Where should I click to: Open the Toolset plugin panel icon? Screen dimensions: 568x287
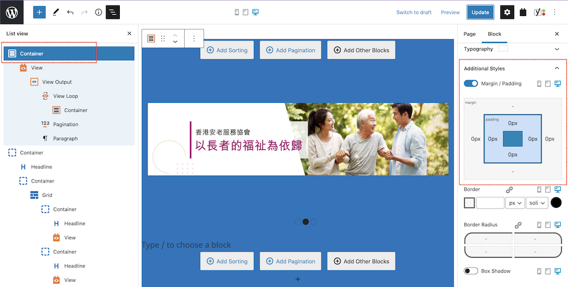(523, 12)
